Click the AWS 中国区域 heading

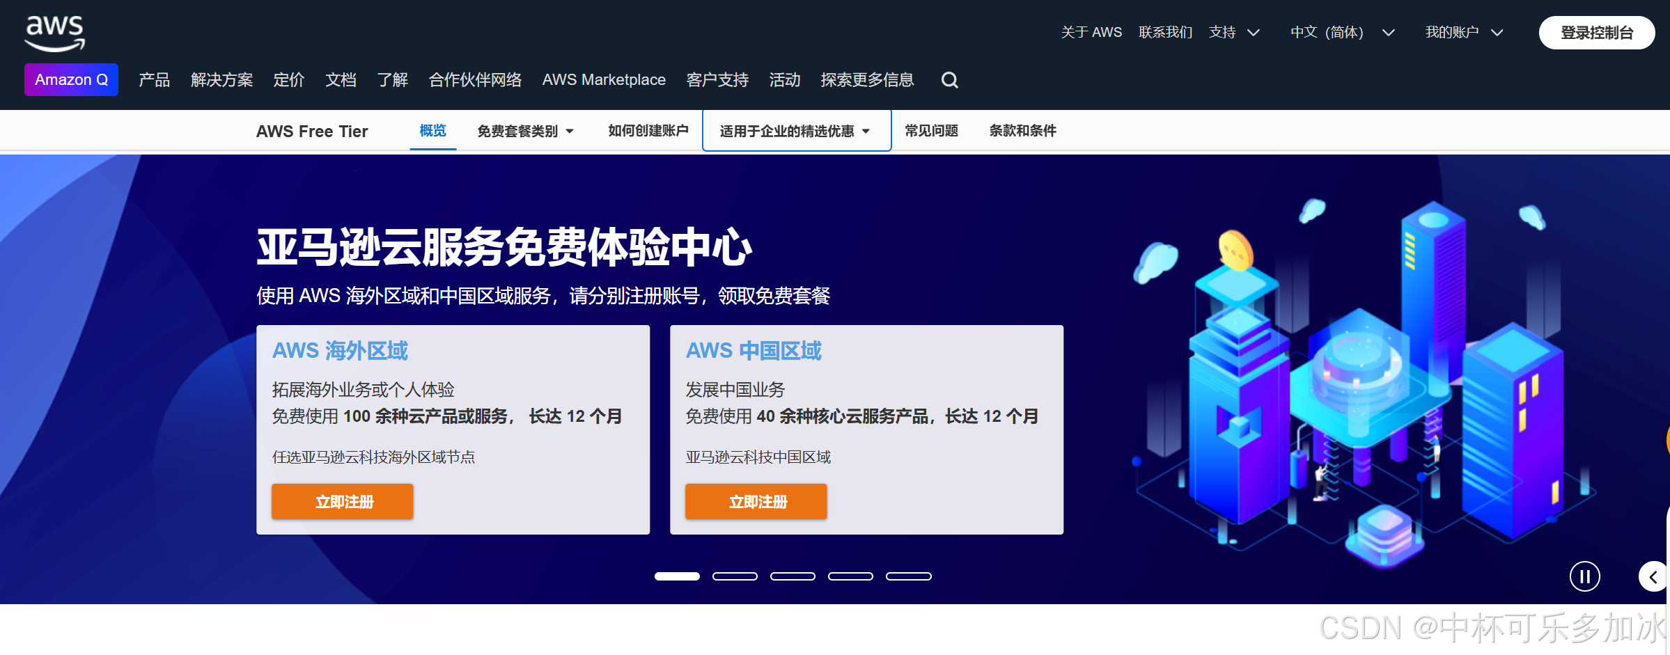[754, 351]
